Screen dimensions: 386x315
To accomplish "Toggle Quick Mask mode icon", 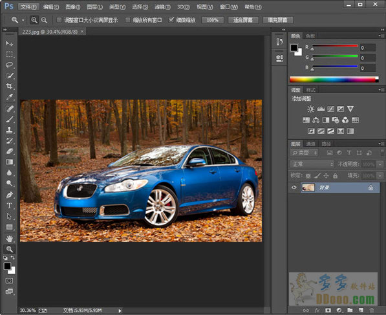I will click(x=9, y=281).
